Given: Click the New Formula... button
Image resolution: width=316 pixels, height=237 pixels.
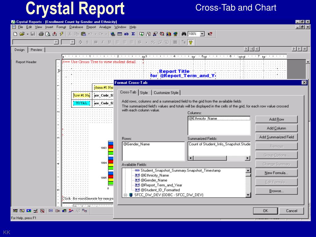Looking at the screenshot, I should click(x=276, y=173).
